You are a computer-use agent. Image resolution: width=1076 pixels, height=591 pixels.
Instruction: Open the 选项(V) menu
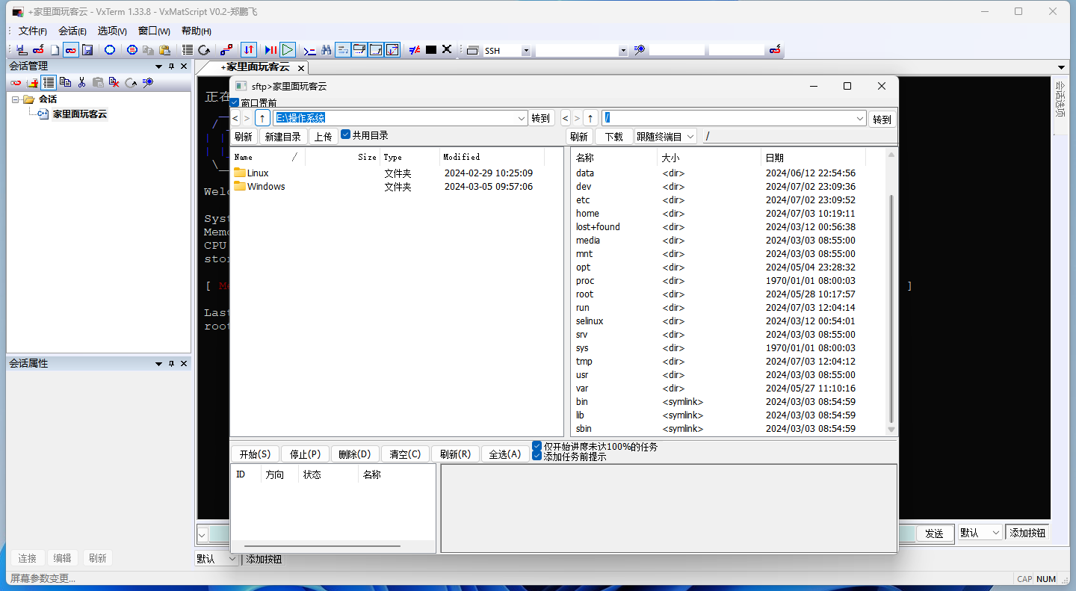pyautogui.click(x=112, y=31)
